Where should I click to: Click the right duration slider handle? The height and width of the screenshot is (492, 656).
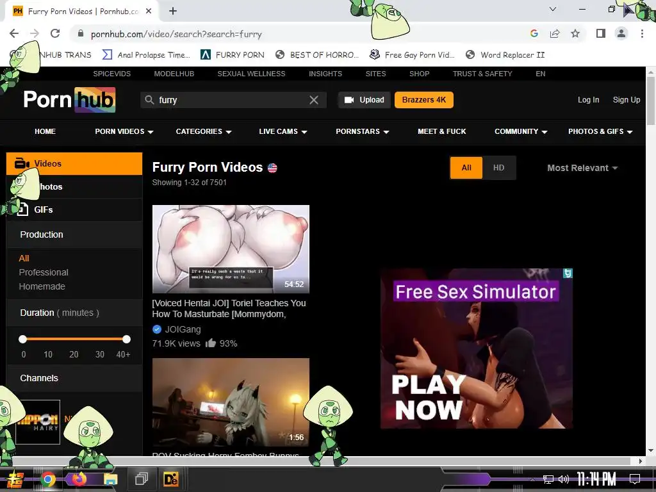(x=126, y=339)
